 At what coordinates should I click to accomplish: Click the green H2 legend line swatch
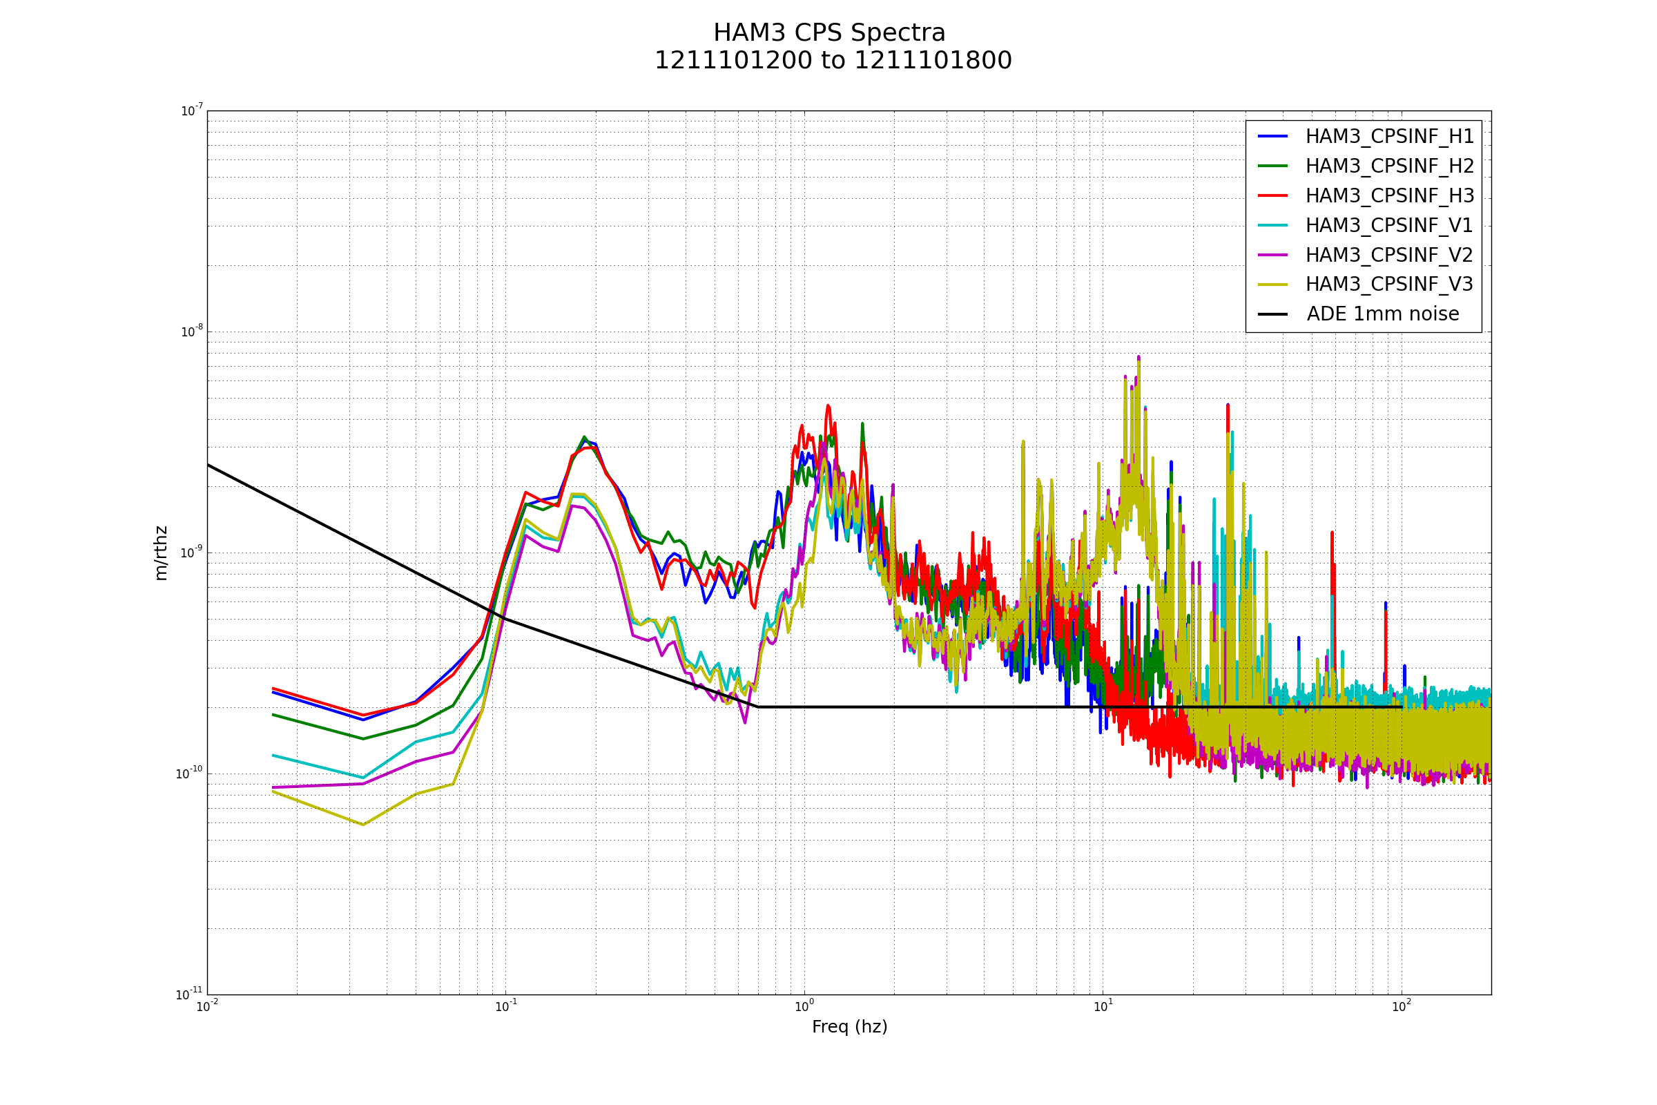tap(1272, 166)
